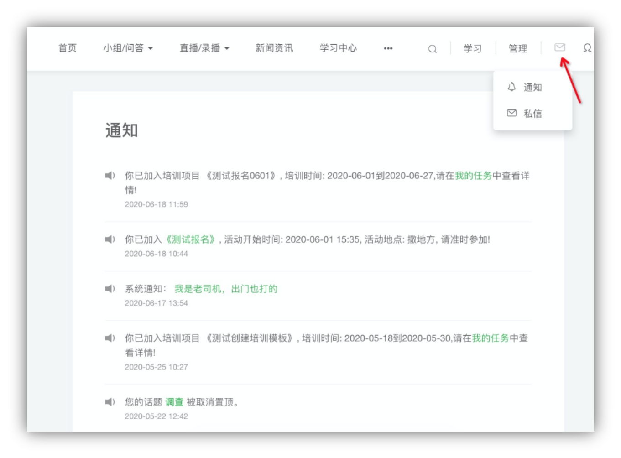Click the more options ellipsis in navigation bar
This screenshot has width=621, height=458.
click(x=388, y=49)
